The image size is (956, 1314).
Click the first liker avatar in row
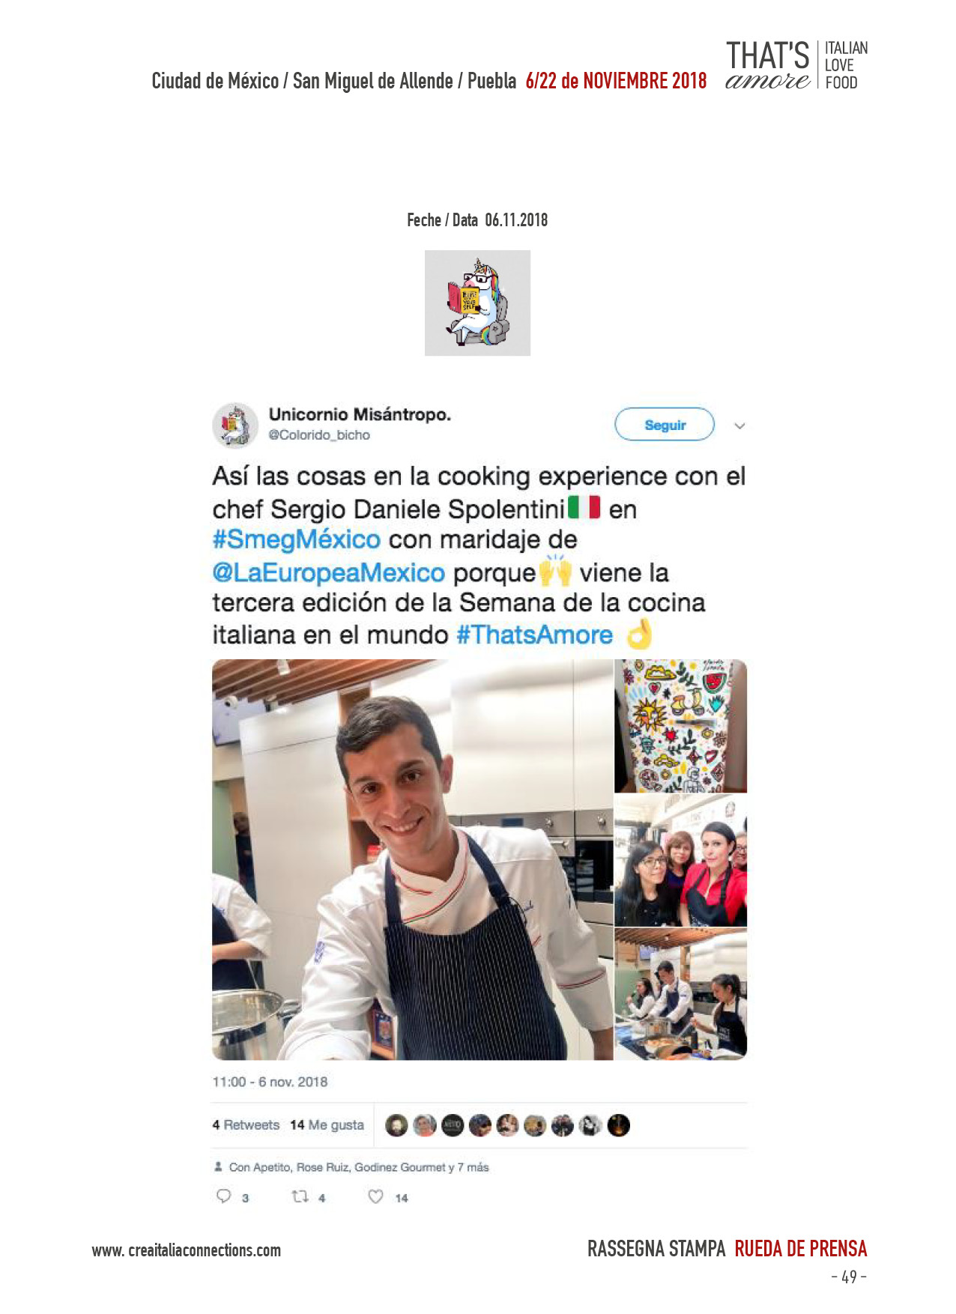click(396, 1125)
